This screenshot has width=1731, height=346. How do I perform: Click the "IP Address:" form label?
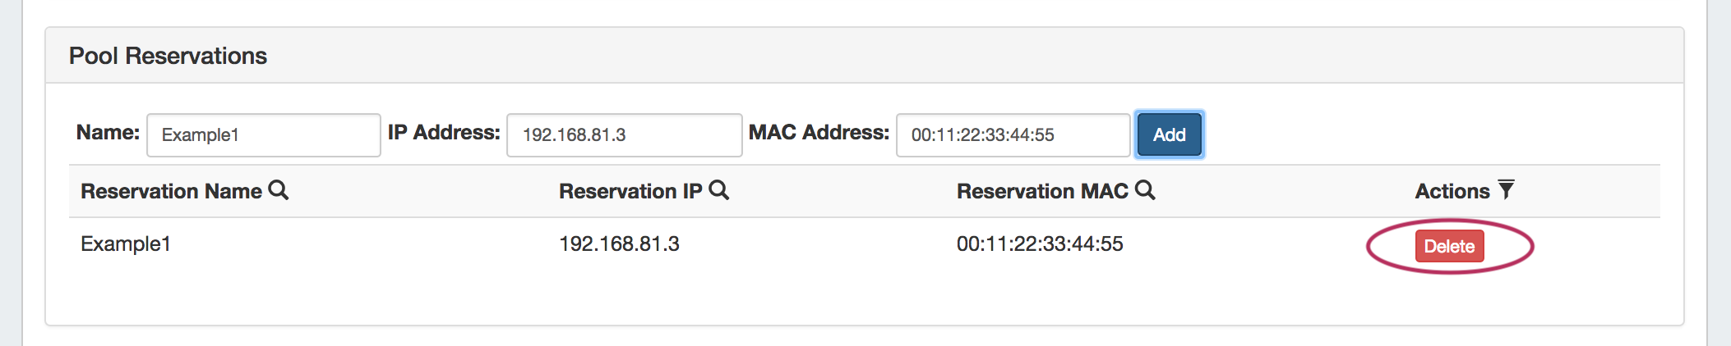(444, 133)
